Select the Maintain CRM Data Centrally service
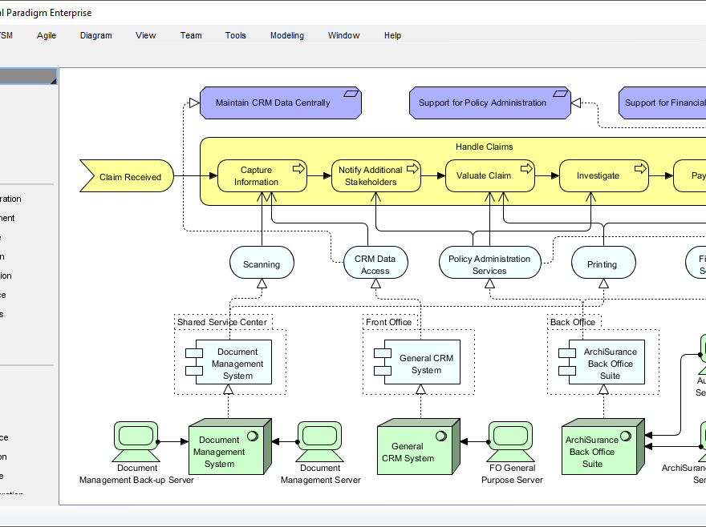Viewport: 706px width, 527px height. (280, 103)
